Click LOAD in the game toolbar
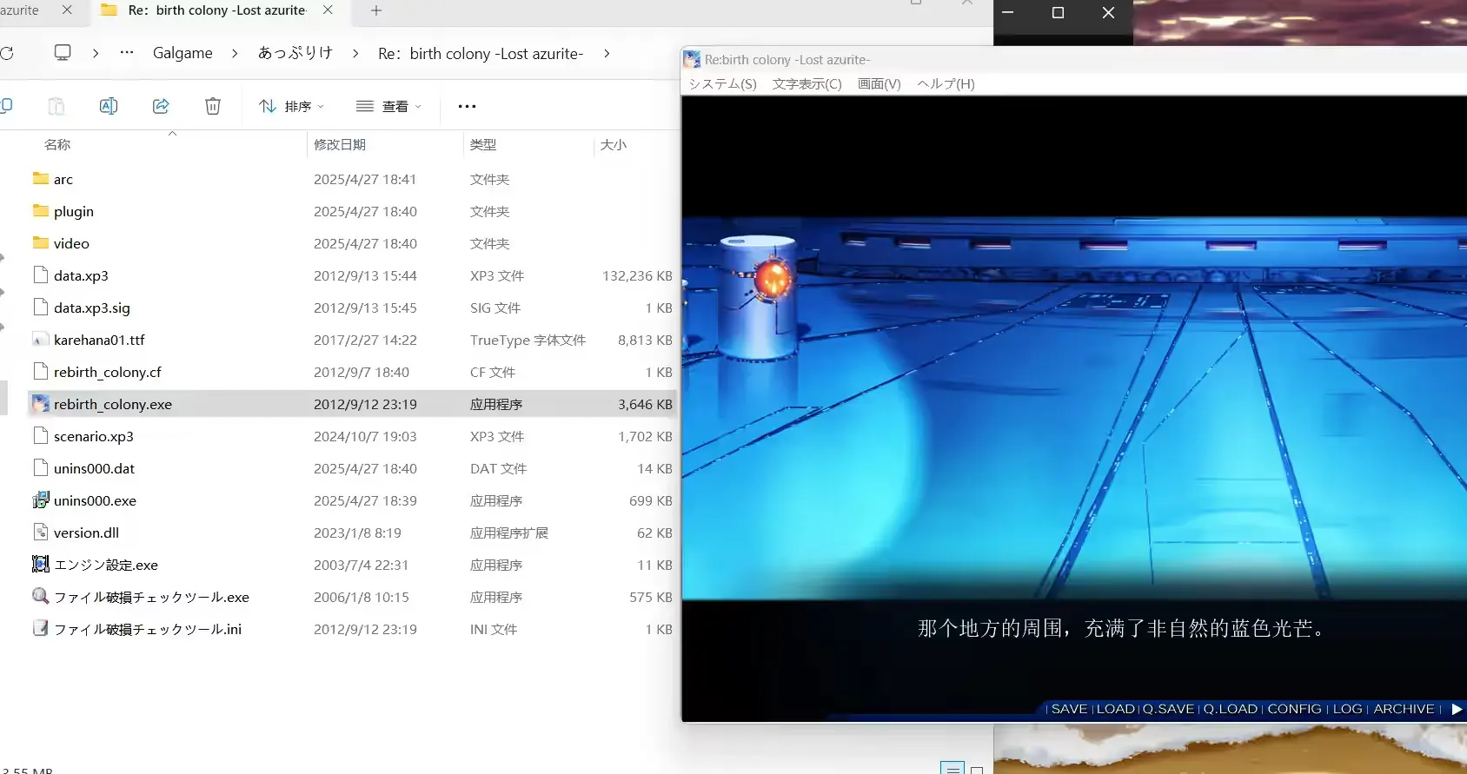 click(x=1116, y=709)
